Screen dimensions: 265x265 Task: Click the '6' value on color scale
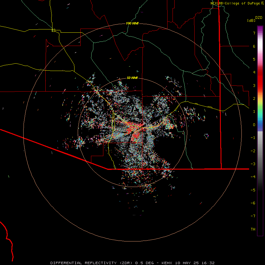(x=254, y=46)
